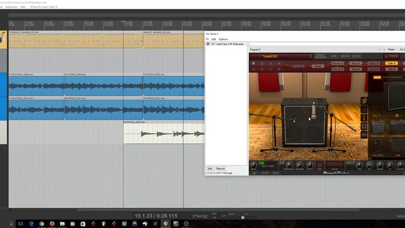The height and width of the screenshot is (228, 405).
Task: Click the Remove button in FX chain
Action: pyautogui.click(x=220, y=168)
